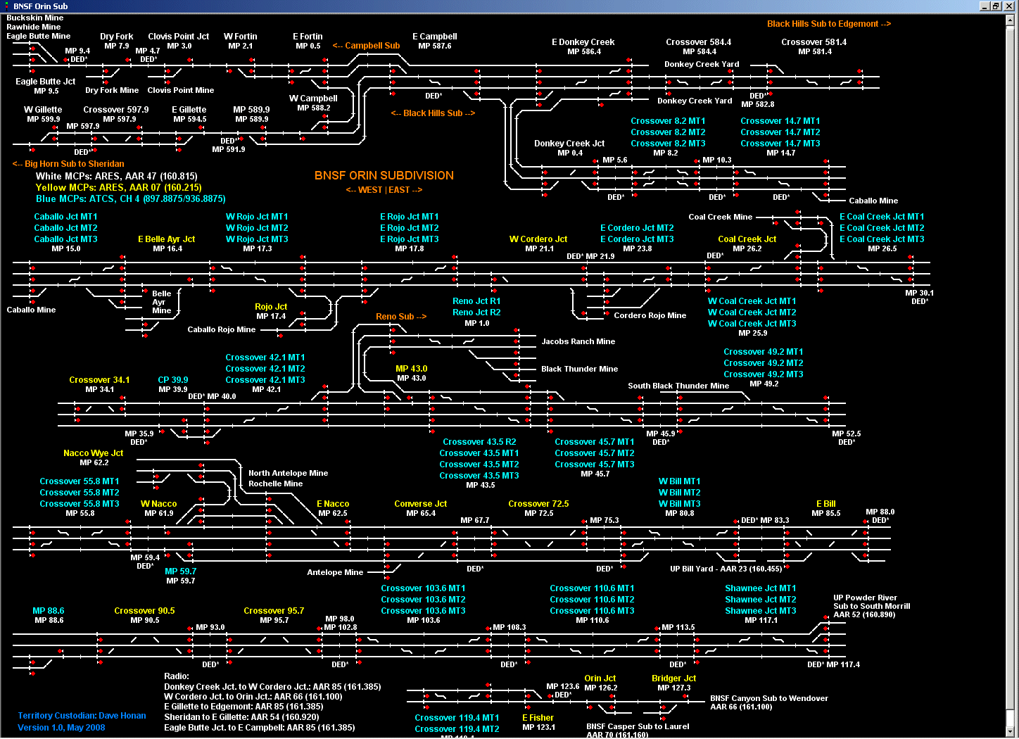Viewport: 1019px width, 739px height.
Task: Minimize the BNSF Orin Sub window
Action: pyautogui.click(x=985, y=6)
